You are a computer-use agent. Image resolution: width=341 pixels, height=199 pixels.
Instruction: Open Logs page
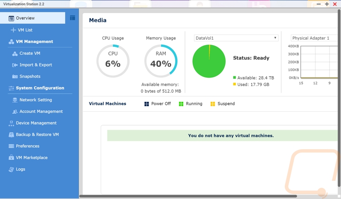tap(20, 169)
